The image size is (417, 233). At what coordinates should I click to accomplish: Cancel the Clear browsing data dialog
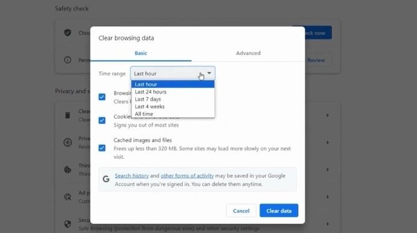[241, 211]
